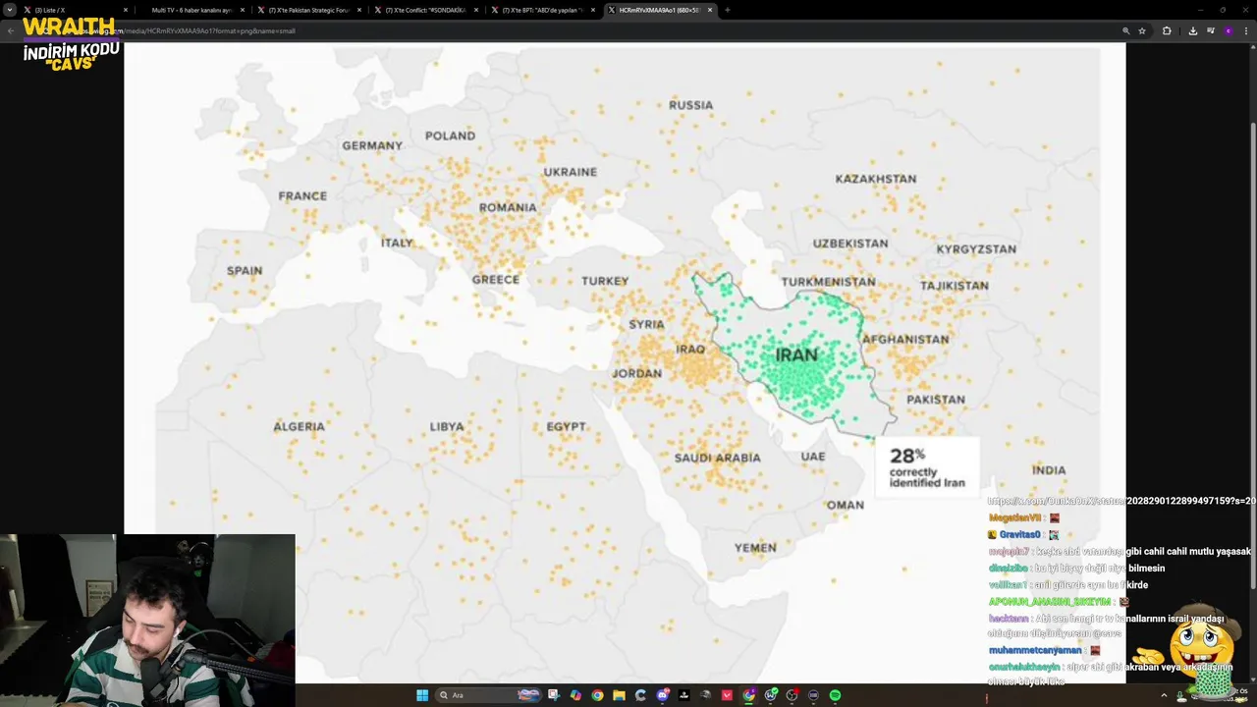
Task: Click the 'LIBYA' map label
Action: [447, 426]
